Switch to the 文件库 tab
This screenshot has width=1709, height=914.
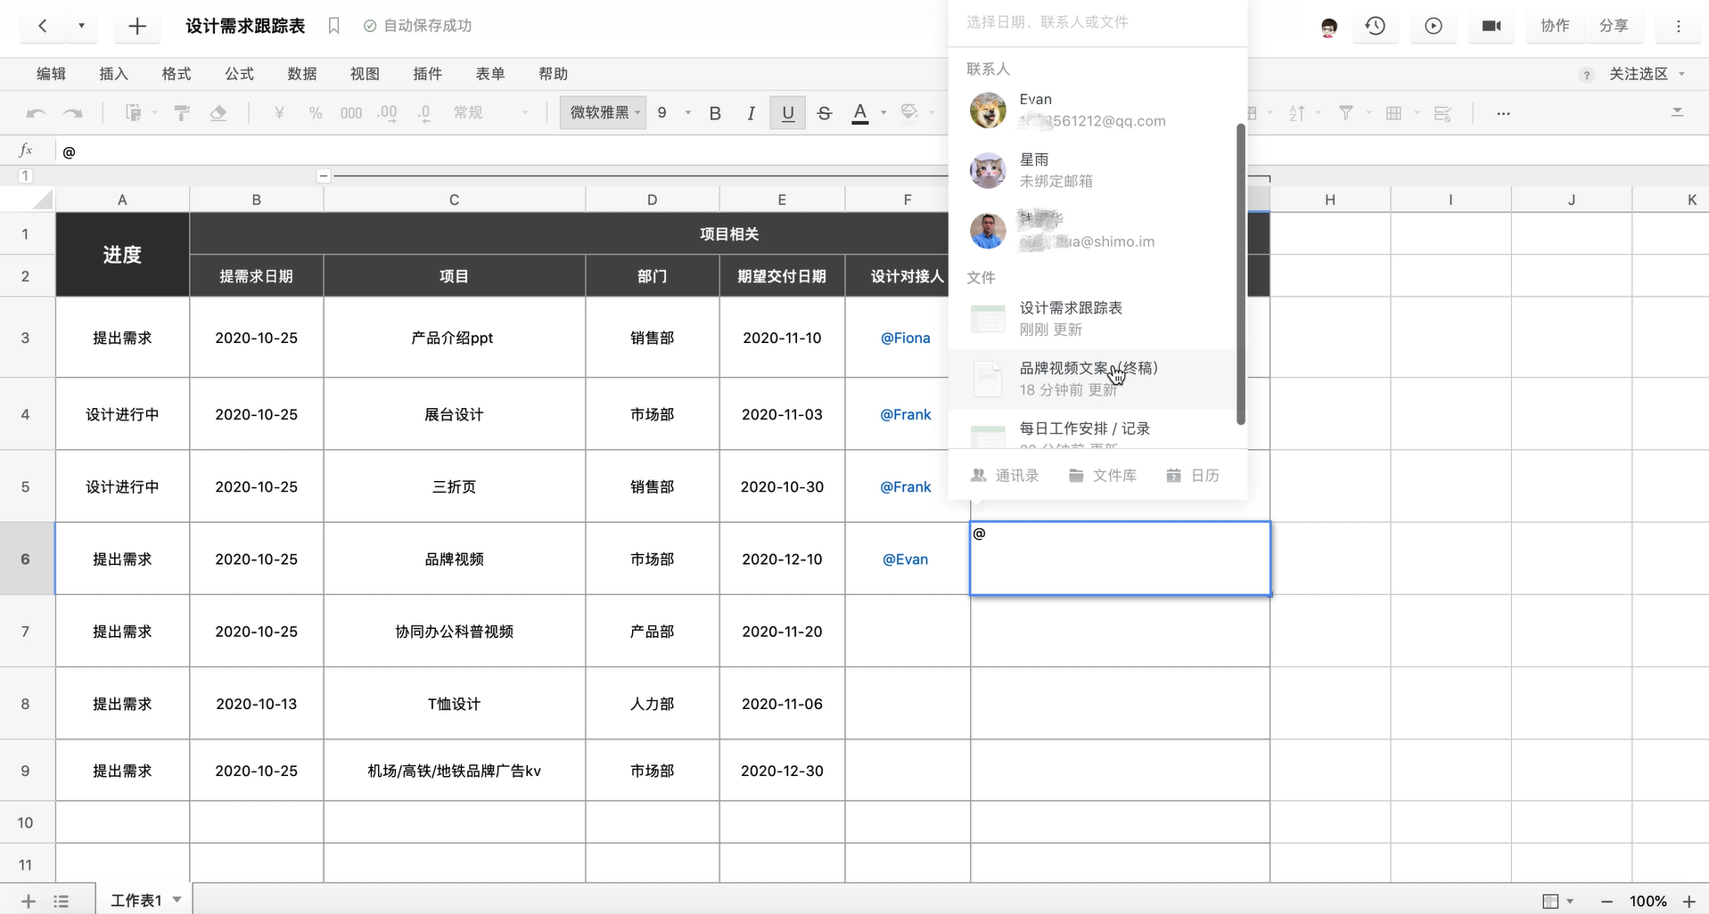tap(1103, 476)
